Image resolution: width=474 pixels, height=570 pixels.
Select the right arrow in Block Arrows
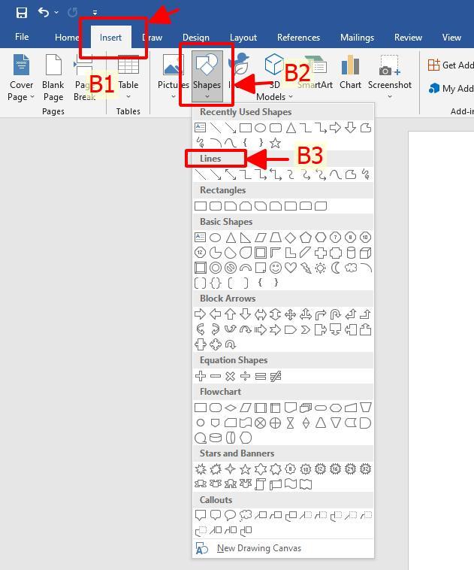tap(200, 314)
